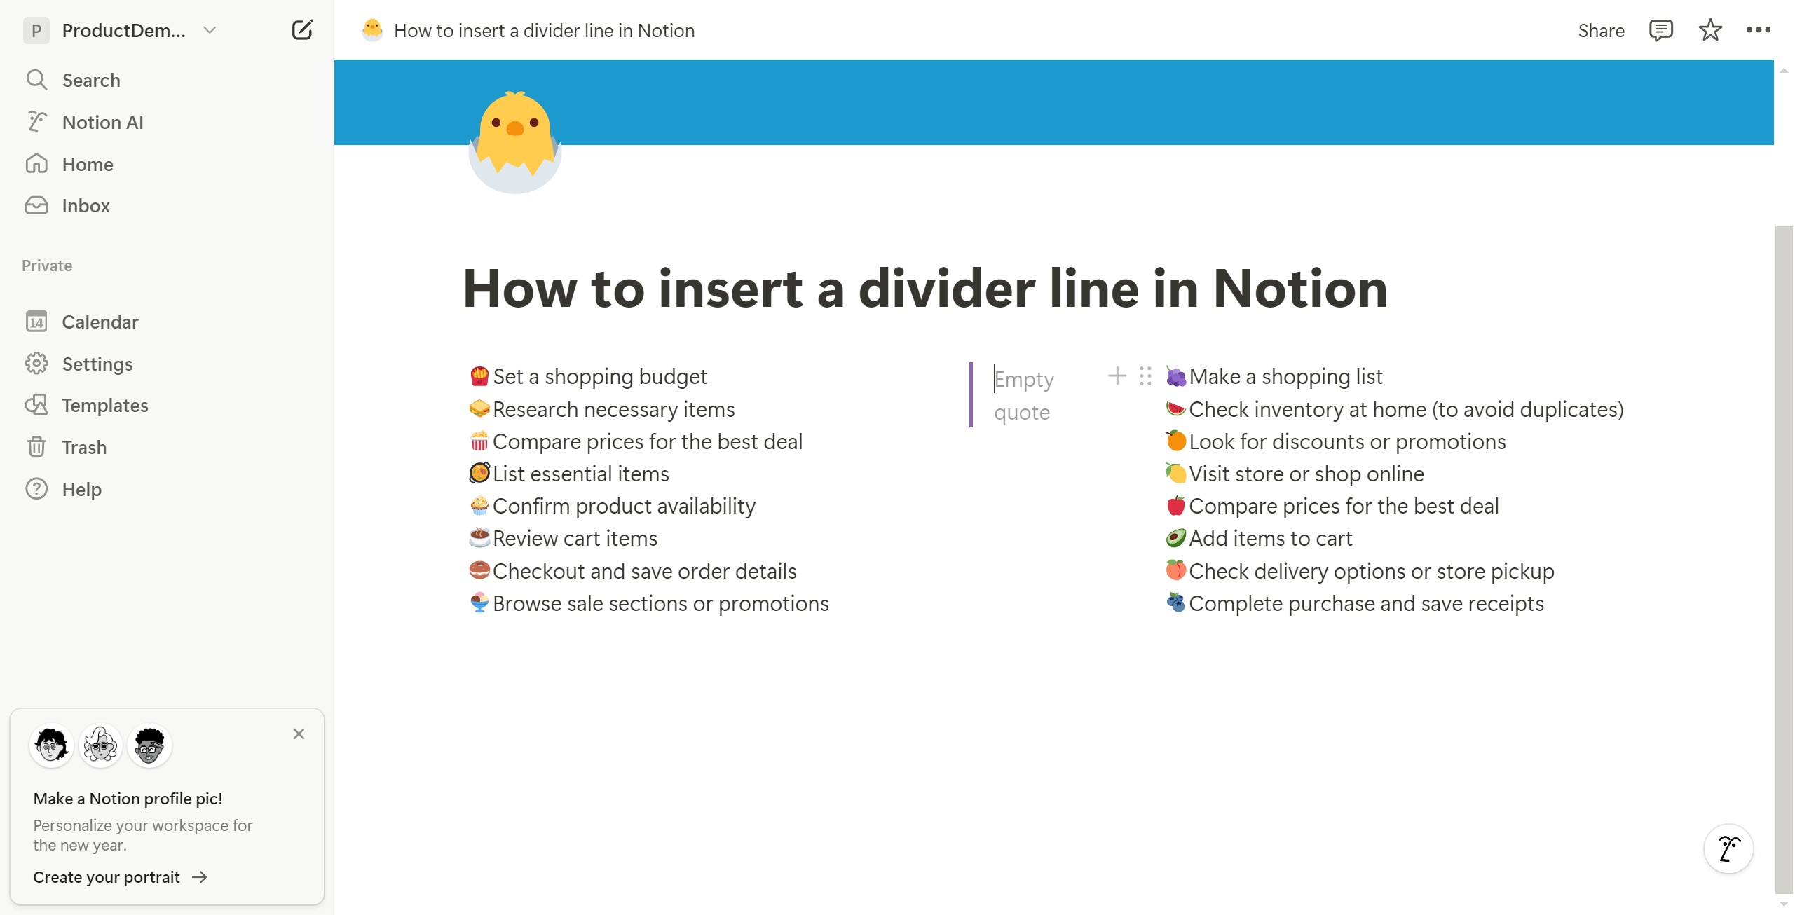This screenshot has height=915, width=1795.
Task: Click the Templates shapes icon
Action: [x=36, y=405]
